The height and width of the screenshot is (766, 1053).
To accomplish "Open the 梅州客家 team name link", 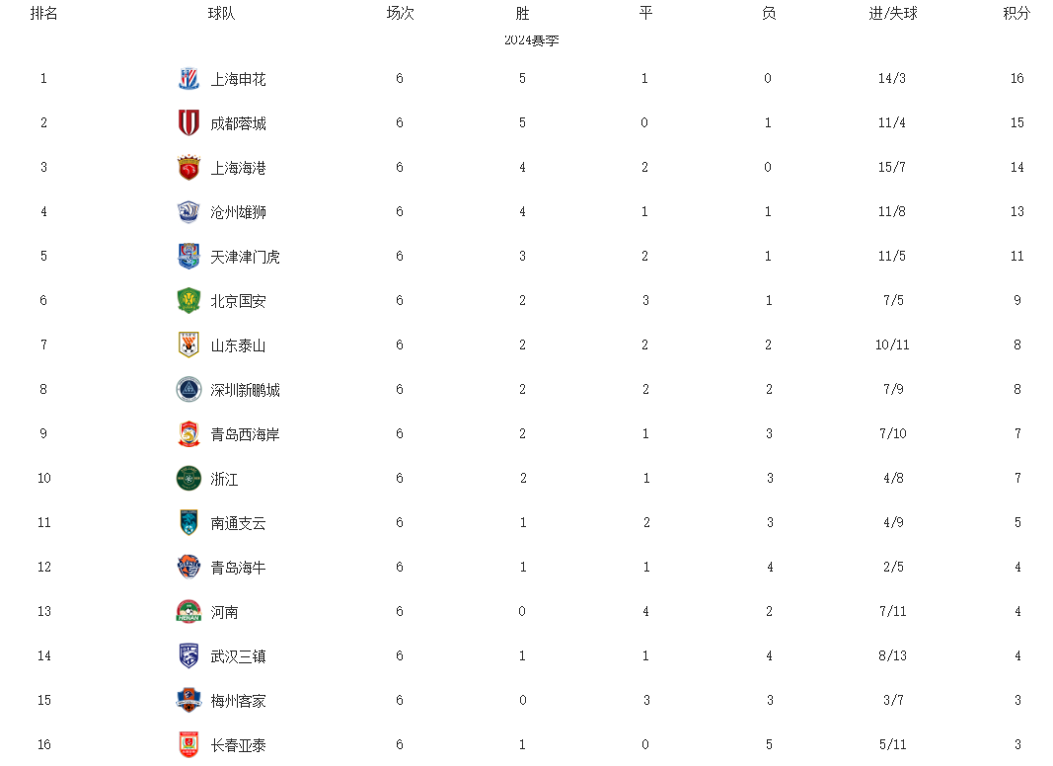I will point(238,701).
